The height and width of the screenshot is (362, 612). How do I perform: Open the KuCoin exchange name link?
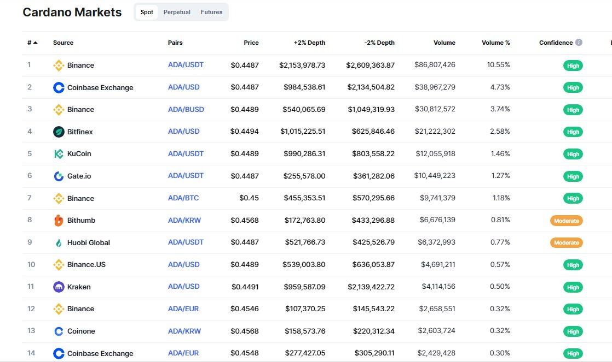pos(79,154)
